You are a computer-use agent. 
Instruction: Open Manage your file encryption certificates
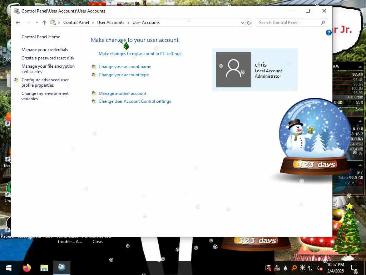tap(48, 69)
